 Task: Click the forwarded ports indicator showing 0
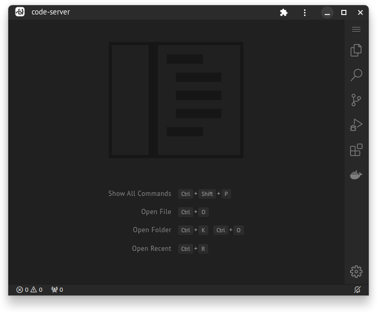tap(57, 290)
